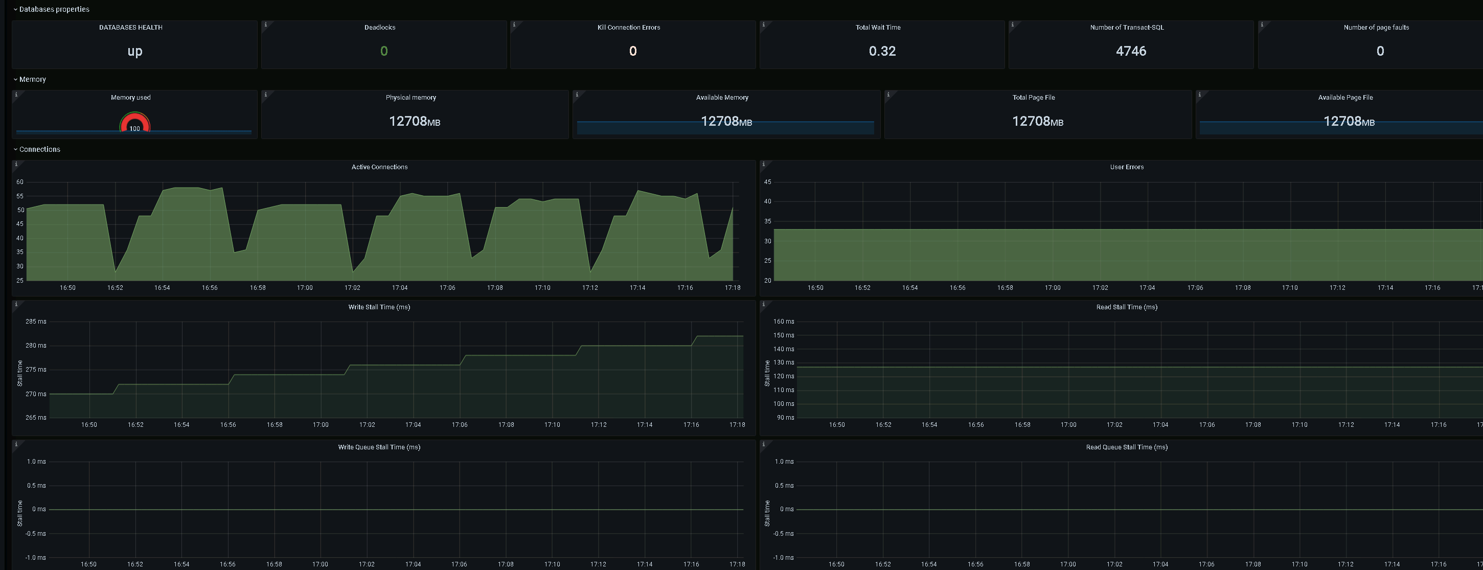This screenshot has width=1483, height=570.
Task: Open info icon on Total Wait Time panel
Action: pos(763,25)
